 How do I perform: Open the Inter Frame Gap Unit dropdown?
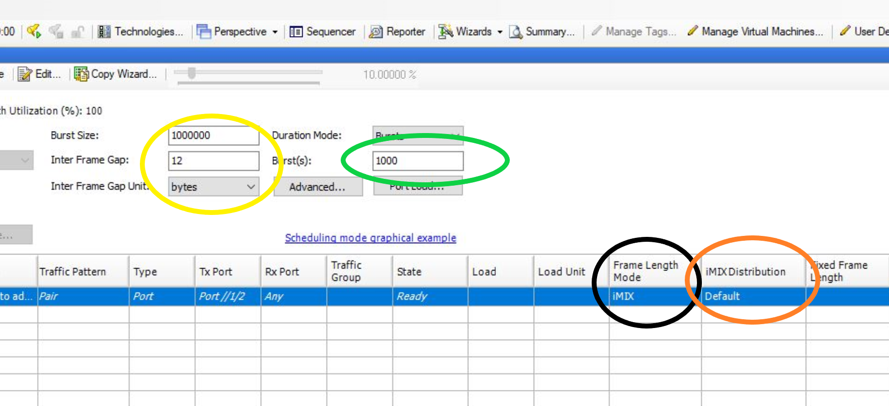click(x=213, y=187)
